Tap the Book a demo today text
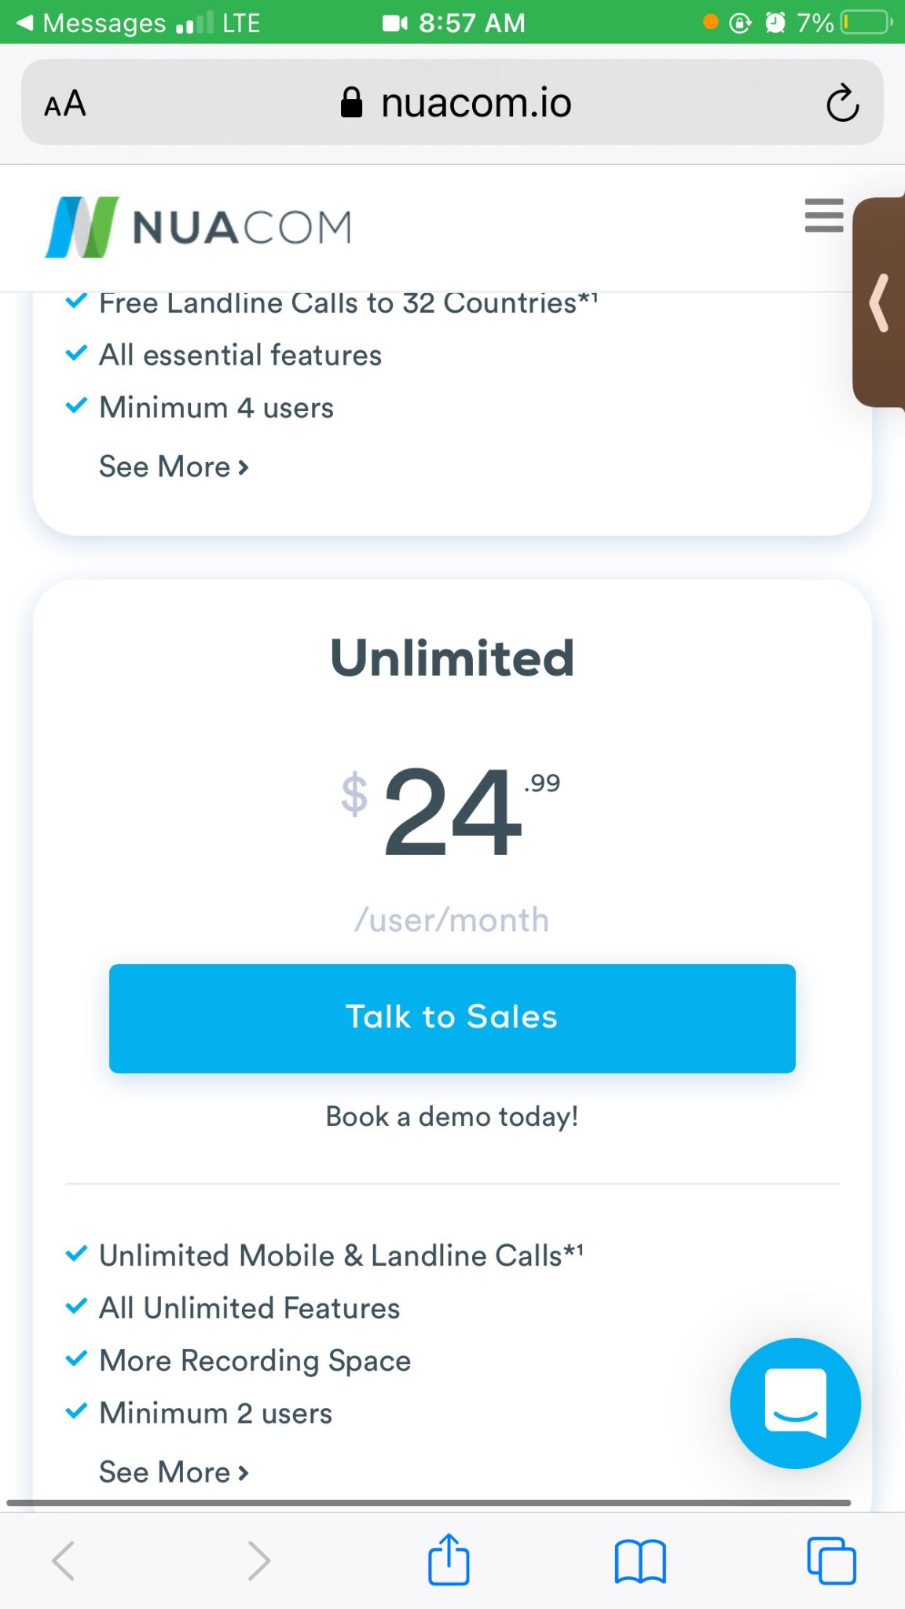 [x=452, y=1116]
